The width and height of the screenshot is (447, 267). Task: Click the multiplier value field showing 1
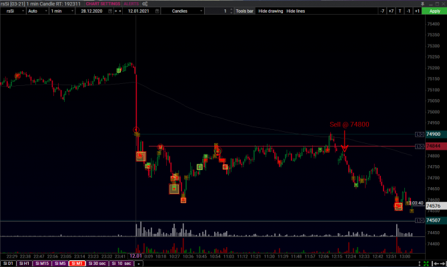(217, 11)
